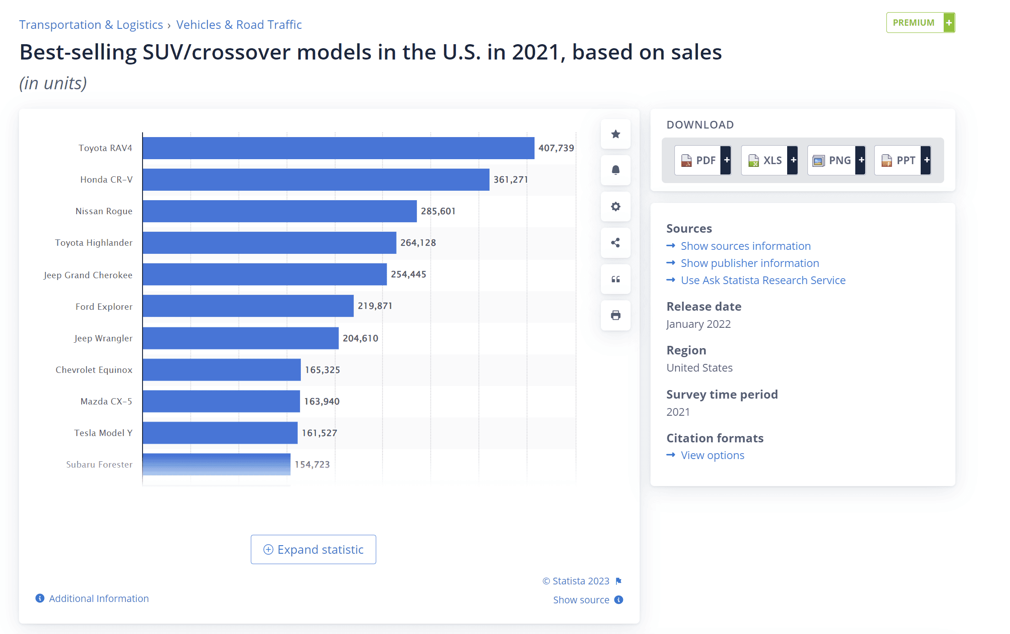This screenshot has width=1010, height=634.
Task: Click the 285,601 value label
Action: (438, 211)
